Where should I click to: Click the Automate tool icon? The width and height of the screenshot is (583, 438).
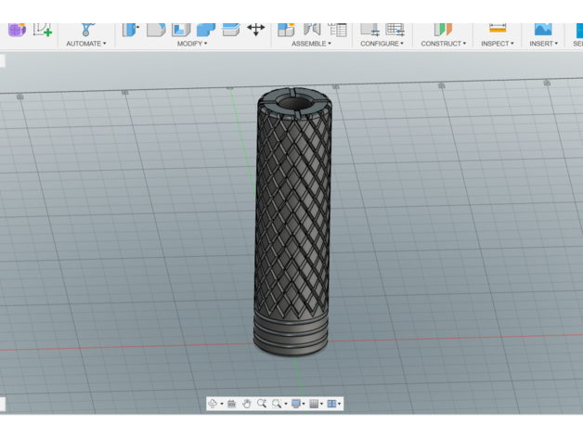[86, 30]
